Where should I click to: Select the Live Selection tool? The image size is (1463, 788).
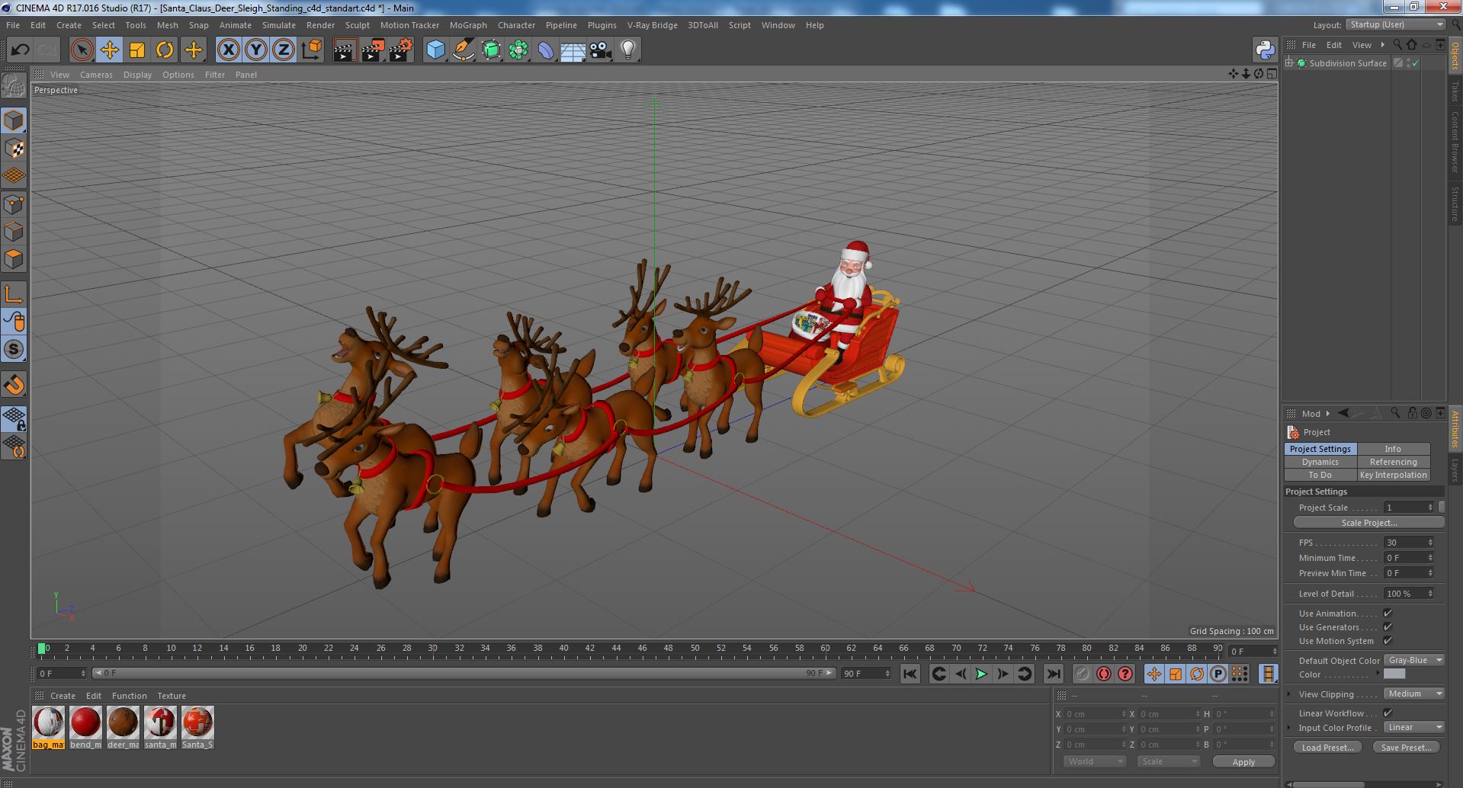pos(82,50)
